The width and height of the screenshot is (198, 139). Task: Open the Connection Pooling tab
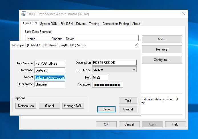pos(116,24)
